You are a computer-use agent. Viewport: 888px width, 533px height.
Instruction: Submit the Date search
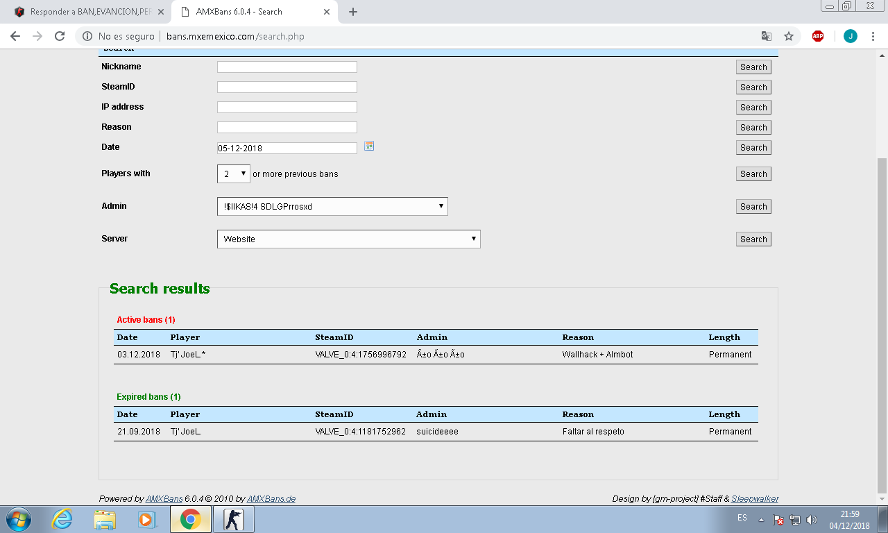click(x=753, y=148)
